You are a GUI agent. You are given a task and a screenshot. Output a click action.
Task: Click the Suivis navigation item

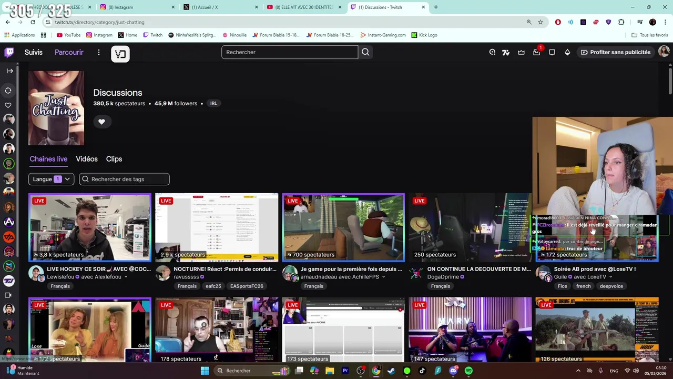click(x=33, y=52)
